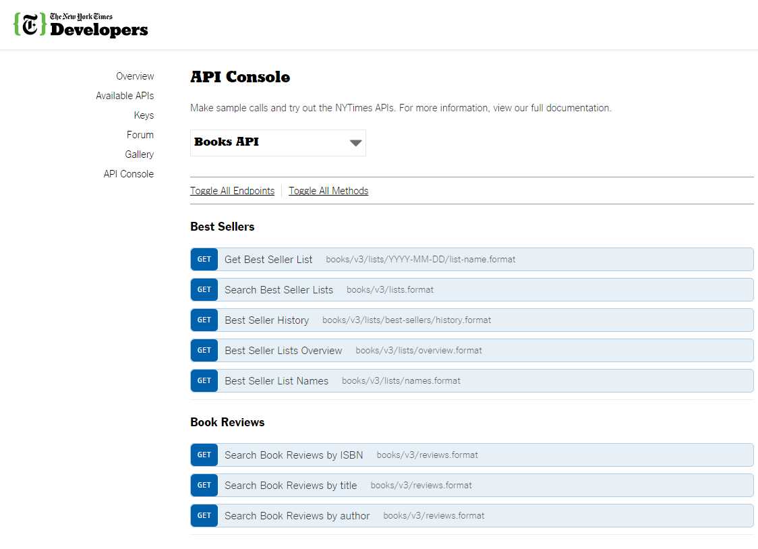Image resolution: width=758 pixels, height=549 pixels.
Task: Click the GET badge on Search Book Reviews by author
Action: point(204,515)
